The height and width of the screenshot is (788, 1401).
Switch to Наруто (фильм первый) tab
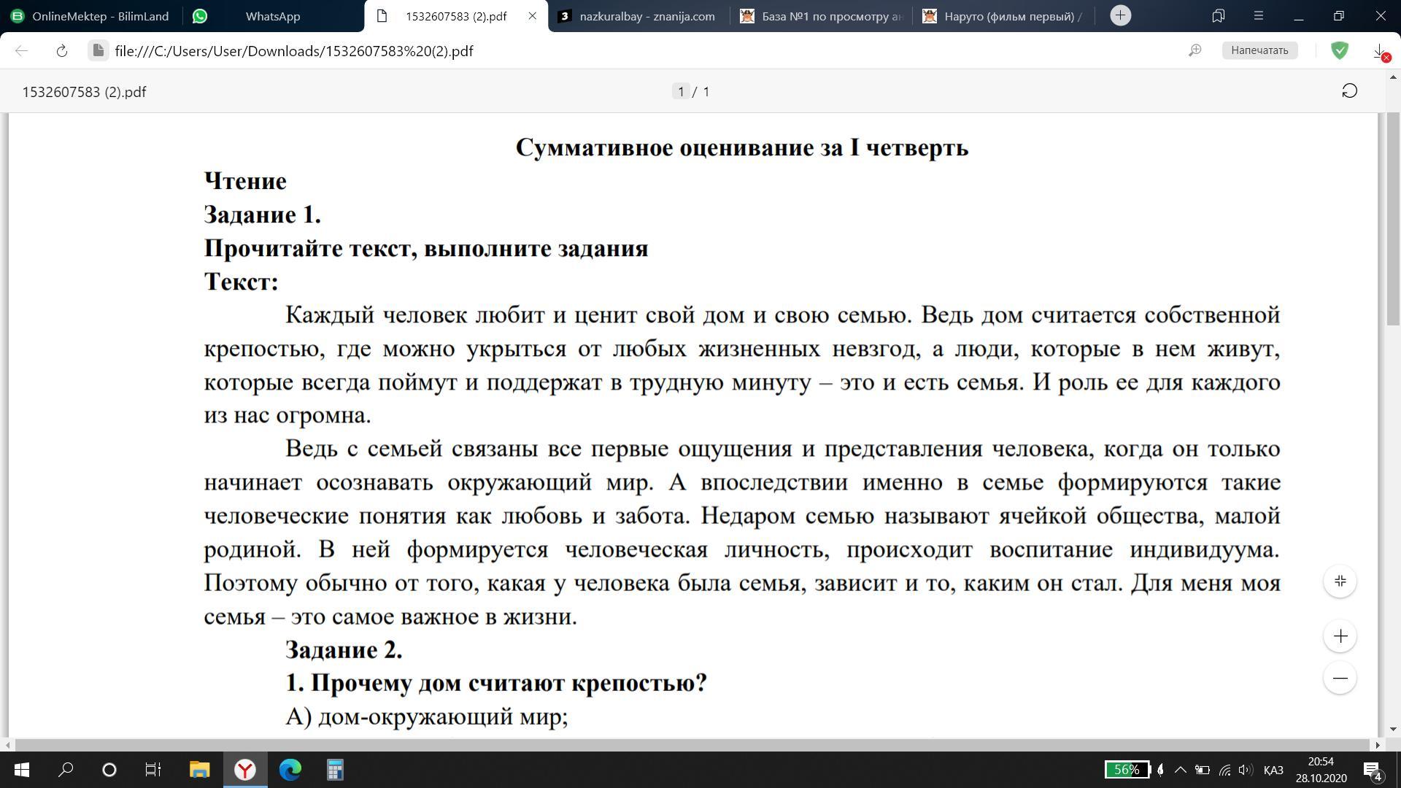1003,16
